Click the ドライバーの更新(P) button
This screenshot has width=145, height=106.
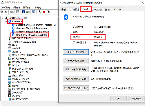pyautogui.click(x=76, y=61)
